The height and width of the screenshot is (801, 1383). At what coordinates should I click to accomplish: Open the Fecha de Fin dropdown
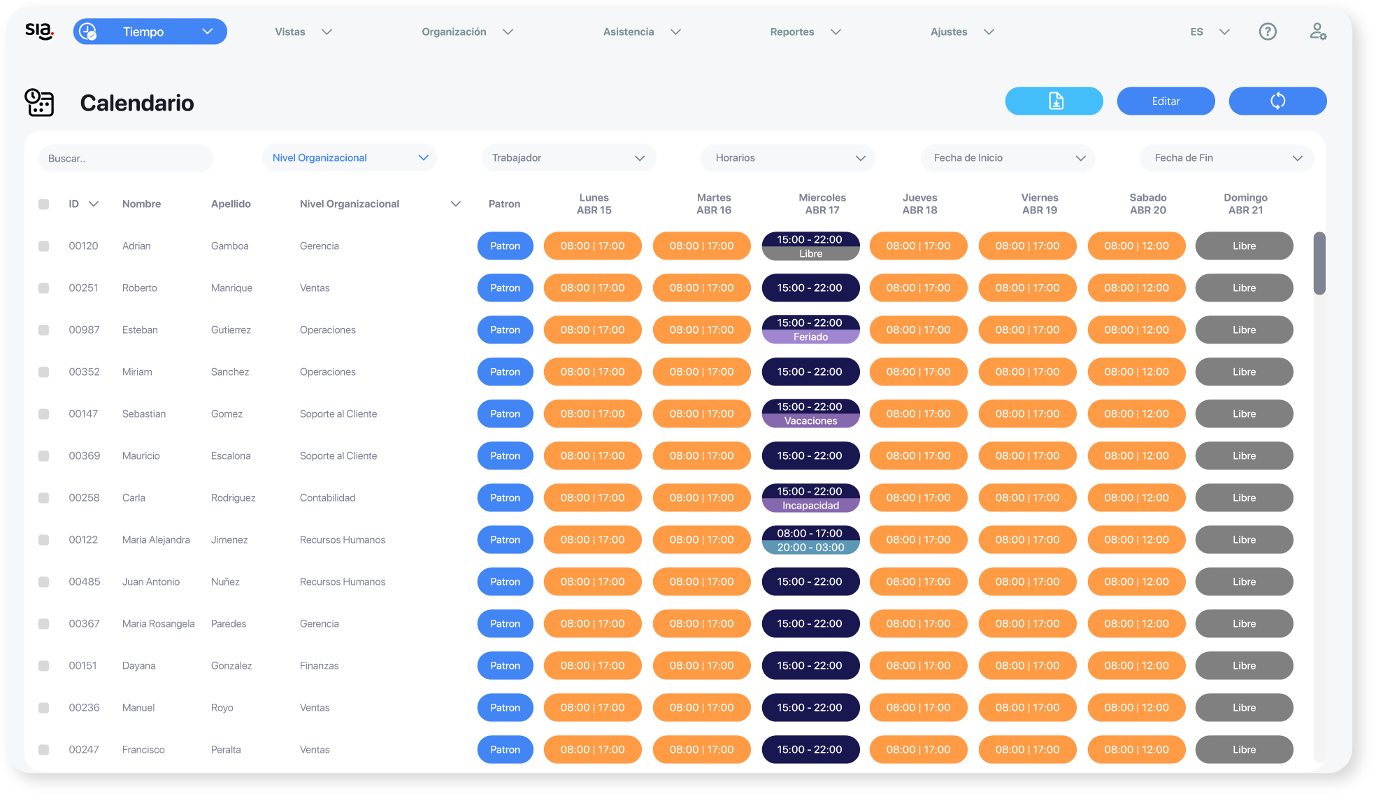pyautogui.click(x=1227, y=158)
